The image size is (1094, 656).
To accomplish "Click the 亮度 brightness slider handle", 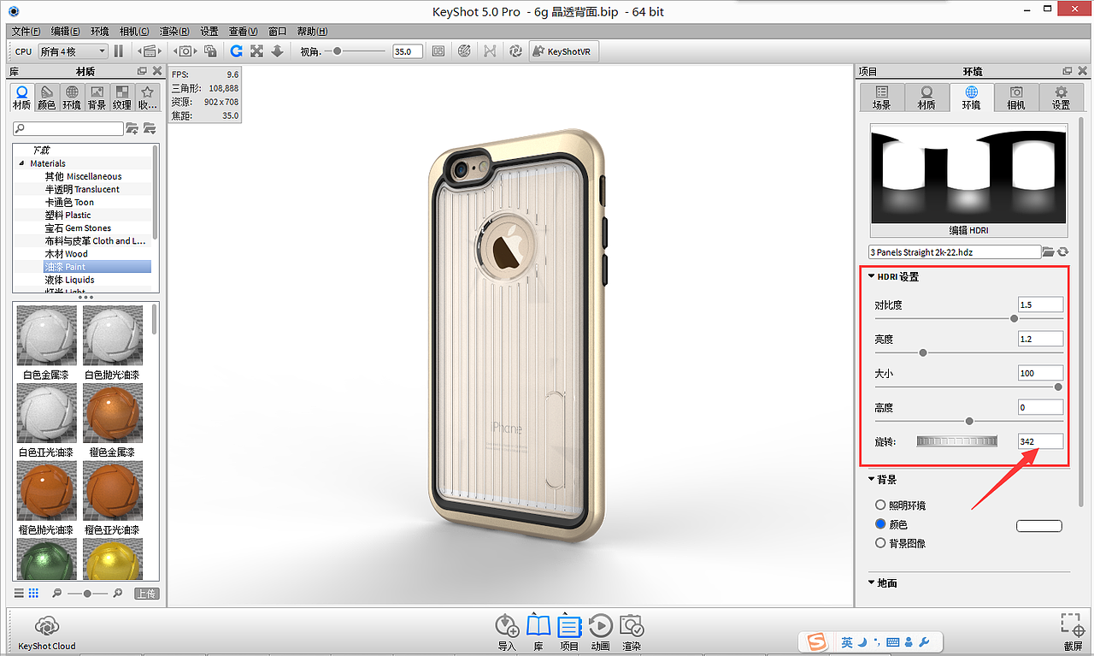I will [923, 352].
